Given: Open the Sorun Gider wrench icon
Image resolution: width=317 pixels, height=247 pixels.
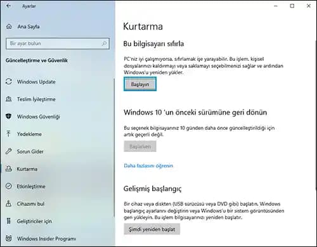Looking at the screenshot, I should click(8, 151).
